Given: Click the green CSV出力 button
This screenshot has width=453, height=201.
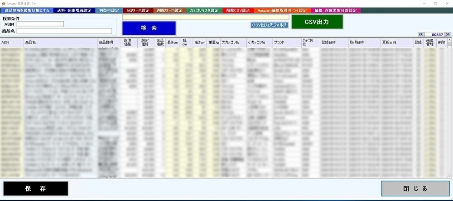Looking at the screenshot, I should (x=317, y=22).
